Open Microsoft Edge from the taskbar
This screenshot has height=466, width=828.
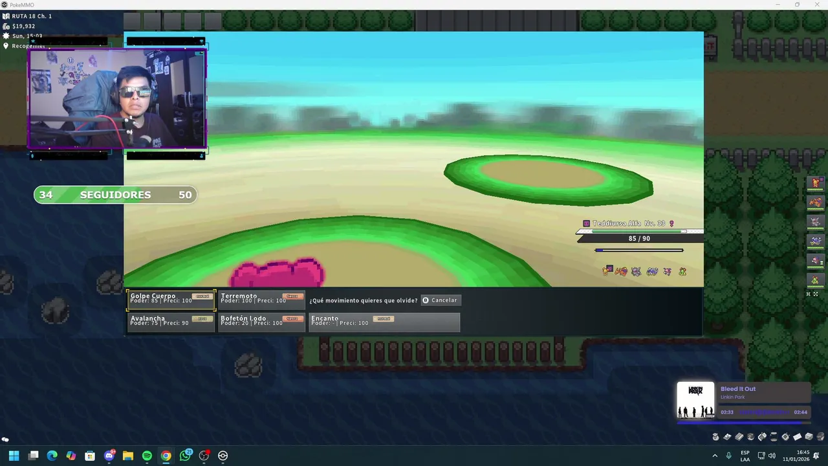coord(52,456)
